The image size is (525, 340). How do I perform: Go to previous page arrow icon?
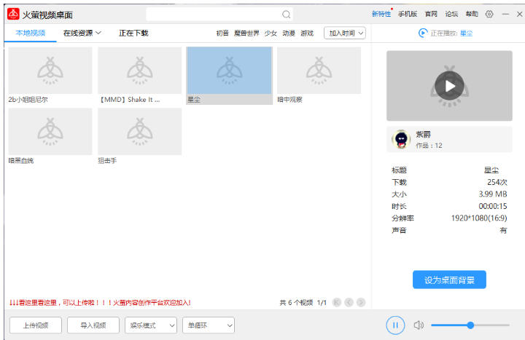(349, 302)
